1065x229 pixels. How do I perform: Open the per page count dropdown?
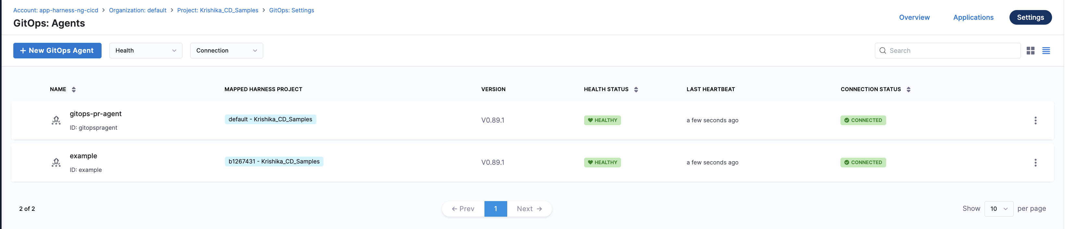[x=998, y=209]
